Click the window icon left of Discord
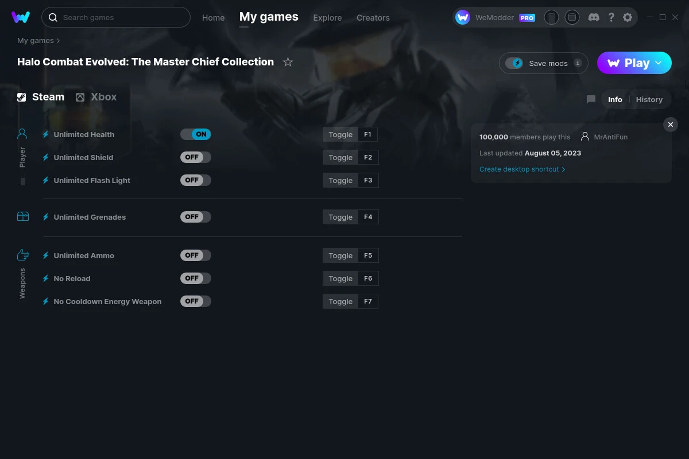This screenshot has height=459, width=689. click(572, 17)
